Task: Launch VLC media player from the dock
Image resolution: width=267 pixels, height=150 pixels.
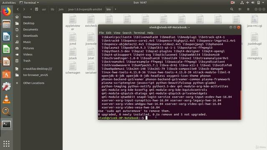Action: point(7,99)
